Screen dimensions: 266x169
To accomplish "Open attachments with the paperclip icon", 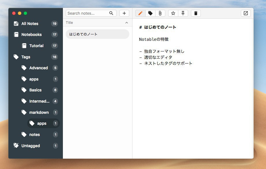I will pos(160,13).
